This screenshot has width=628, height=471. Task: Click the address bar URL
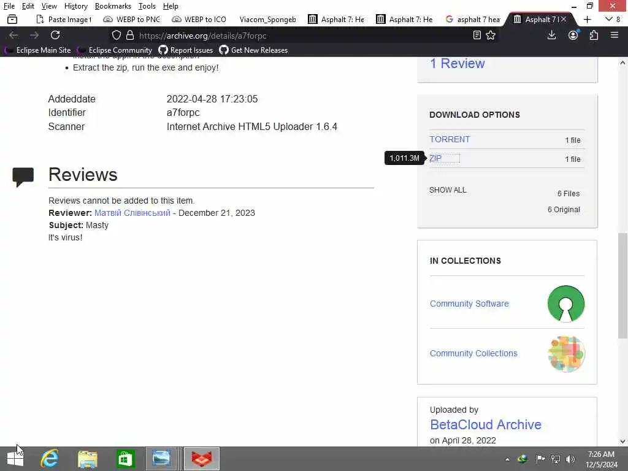(202, 36)
